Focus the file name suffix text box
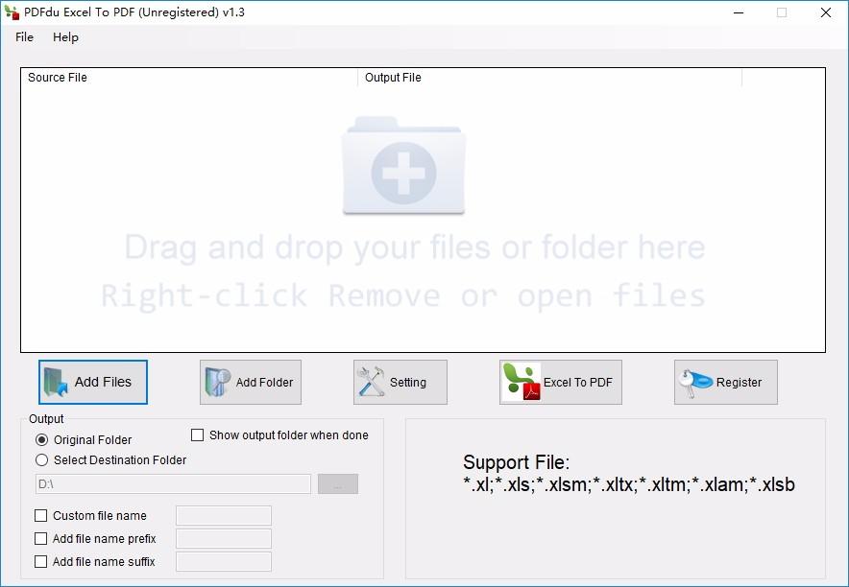Viewport: 849px width, 587px height. (224, 562)
